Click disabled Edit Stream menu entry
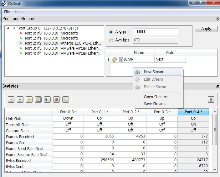Viewport: 220px width, 177px height. (158, 79)
